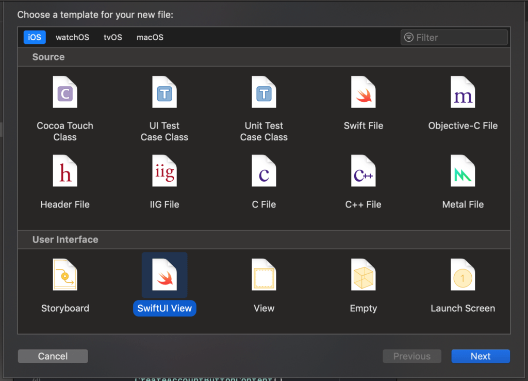Switch to the iOS platform tab

point(35,37)
